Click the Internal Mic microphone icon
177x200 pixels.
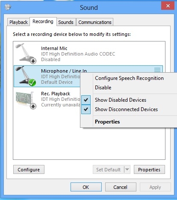(26, 53)
